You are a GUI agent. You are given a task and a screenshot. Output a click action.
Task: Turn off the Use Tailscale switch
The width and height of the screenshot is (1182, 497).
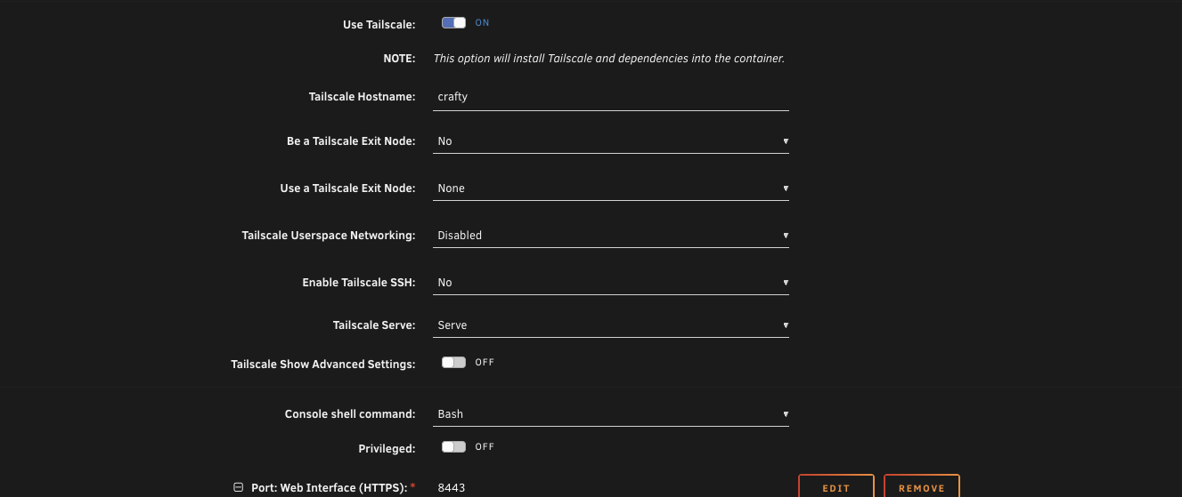click(453, 23)
